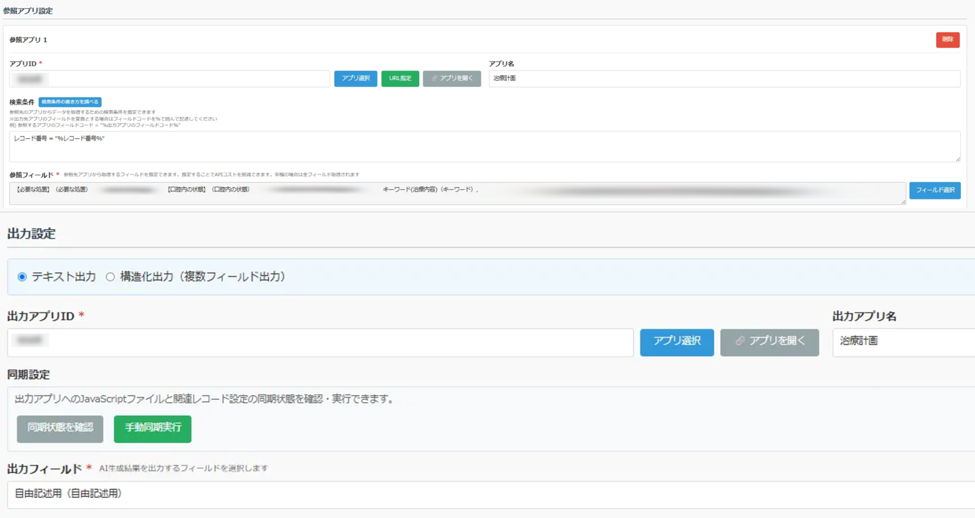This screenshot has height=518, width=975.
Task: Click the アプリ選択 button next to アプリID
Action: click(x=355, y=79)
